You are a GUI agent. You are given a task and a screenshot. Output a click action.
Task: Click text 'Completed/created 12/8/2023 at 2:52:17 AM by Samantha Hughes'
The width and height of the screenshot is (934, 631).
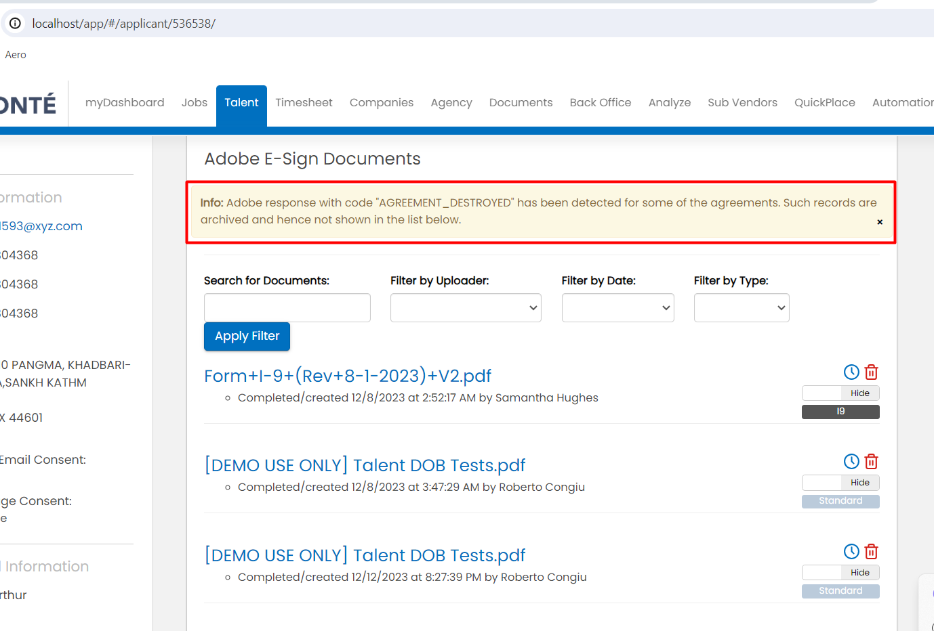(418, 397)
